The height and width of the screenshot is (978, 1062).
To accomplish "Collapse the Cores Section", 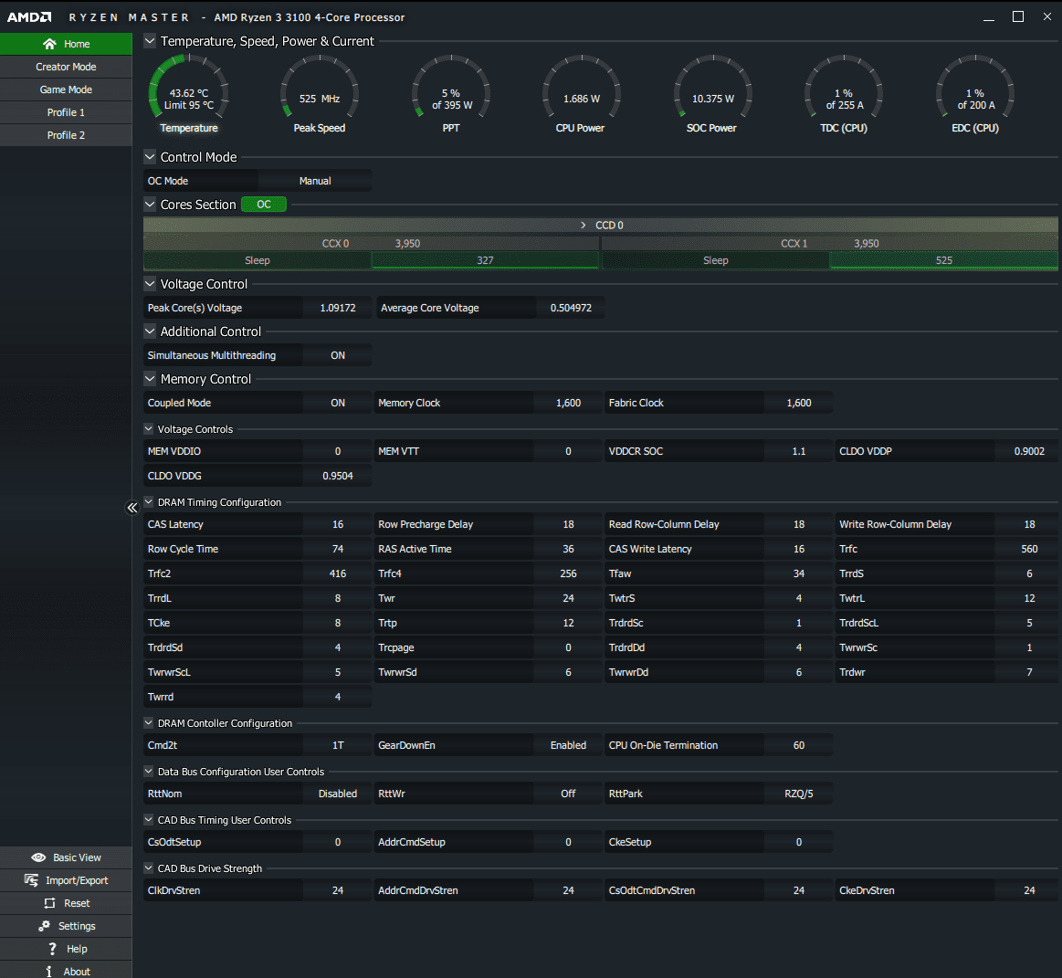I will tap(150, 205).
